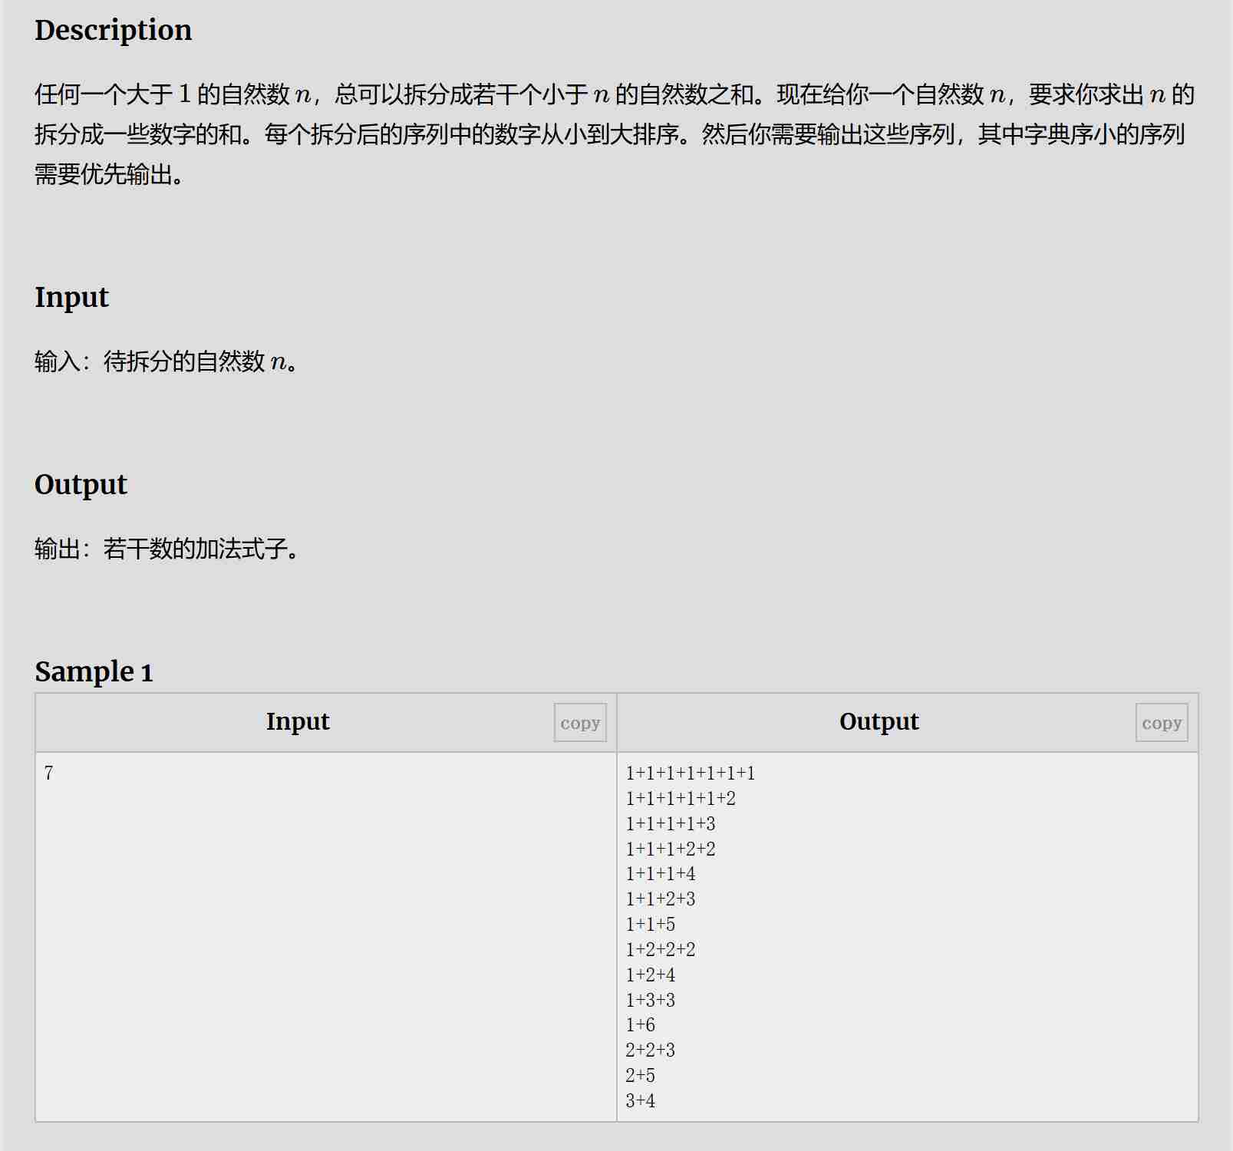Click the text 输出：若干数的加法式子

[x=167, y=549]
